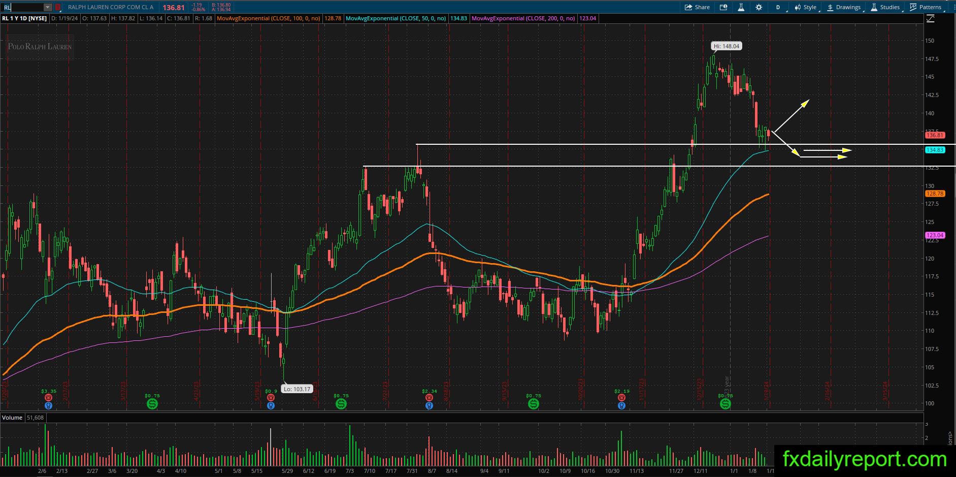Click the $3.35 earnings phone icon
Screen dimensions: 956x477
click(49, 397)
